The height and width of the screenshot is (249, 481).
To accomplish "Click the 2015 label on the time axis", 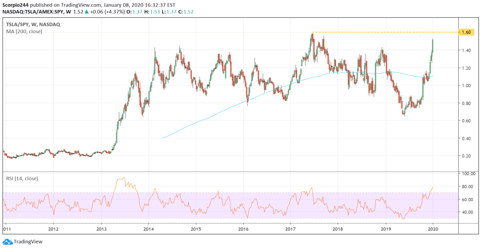I will (x=196, y=229).
